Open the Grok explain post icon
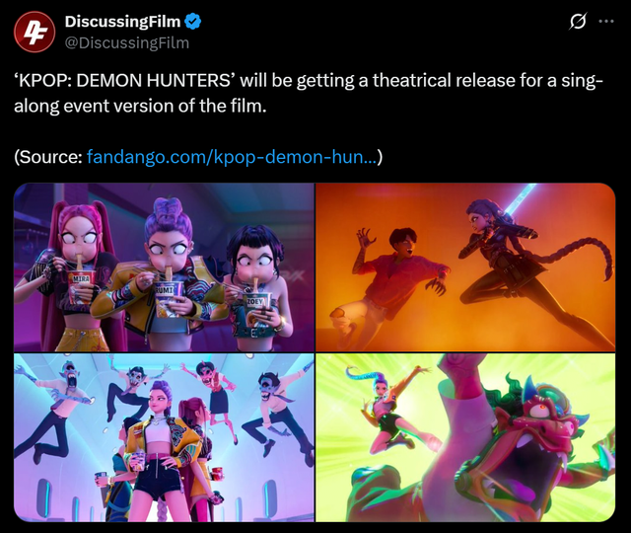Image resolution: width=631 pixels, height=533 pixels. pyautogui.click(x=578, y=22)
